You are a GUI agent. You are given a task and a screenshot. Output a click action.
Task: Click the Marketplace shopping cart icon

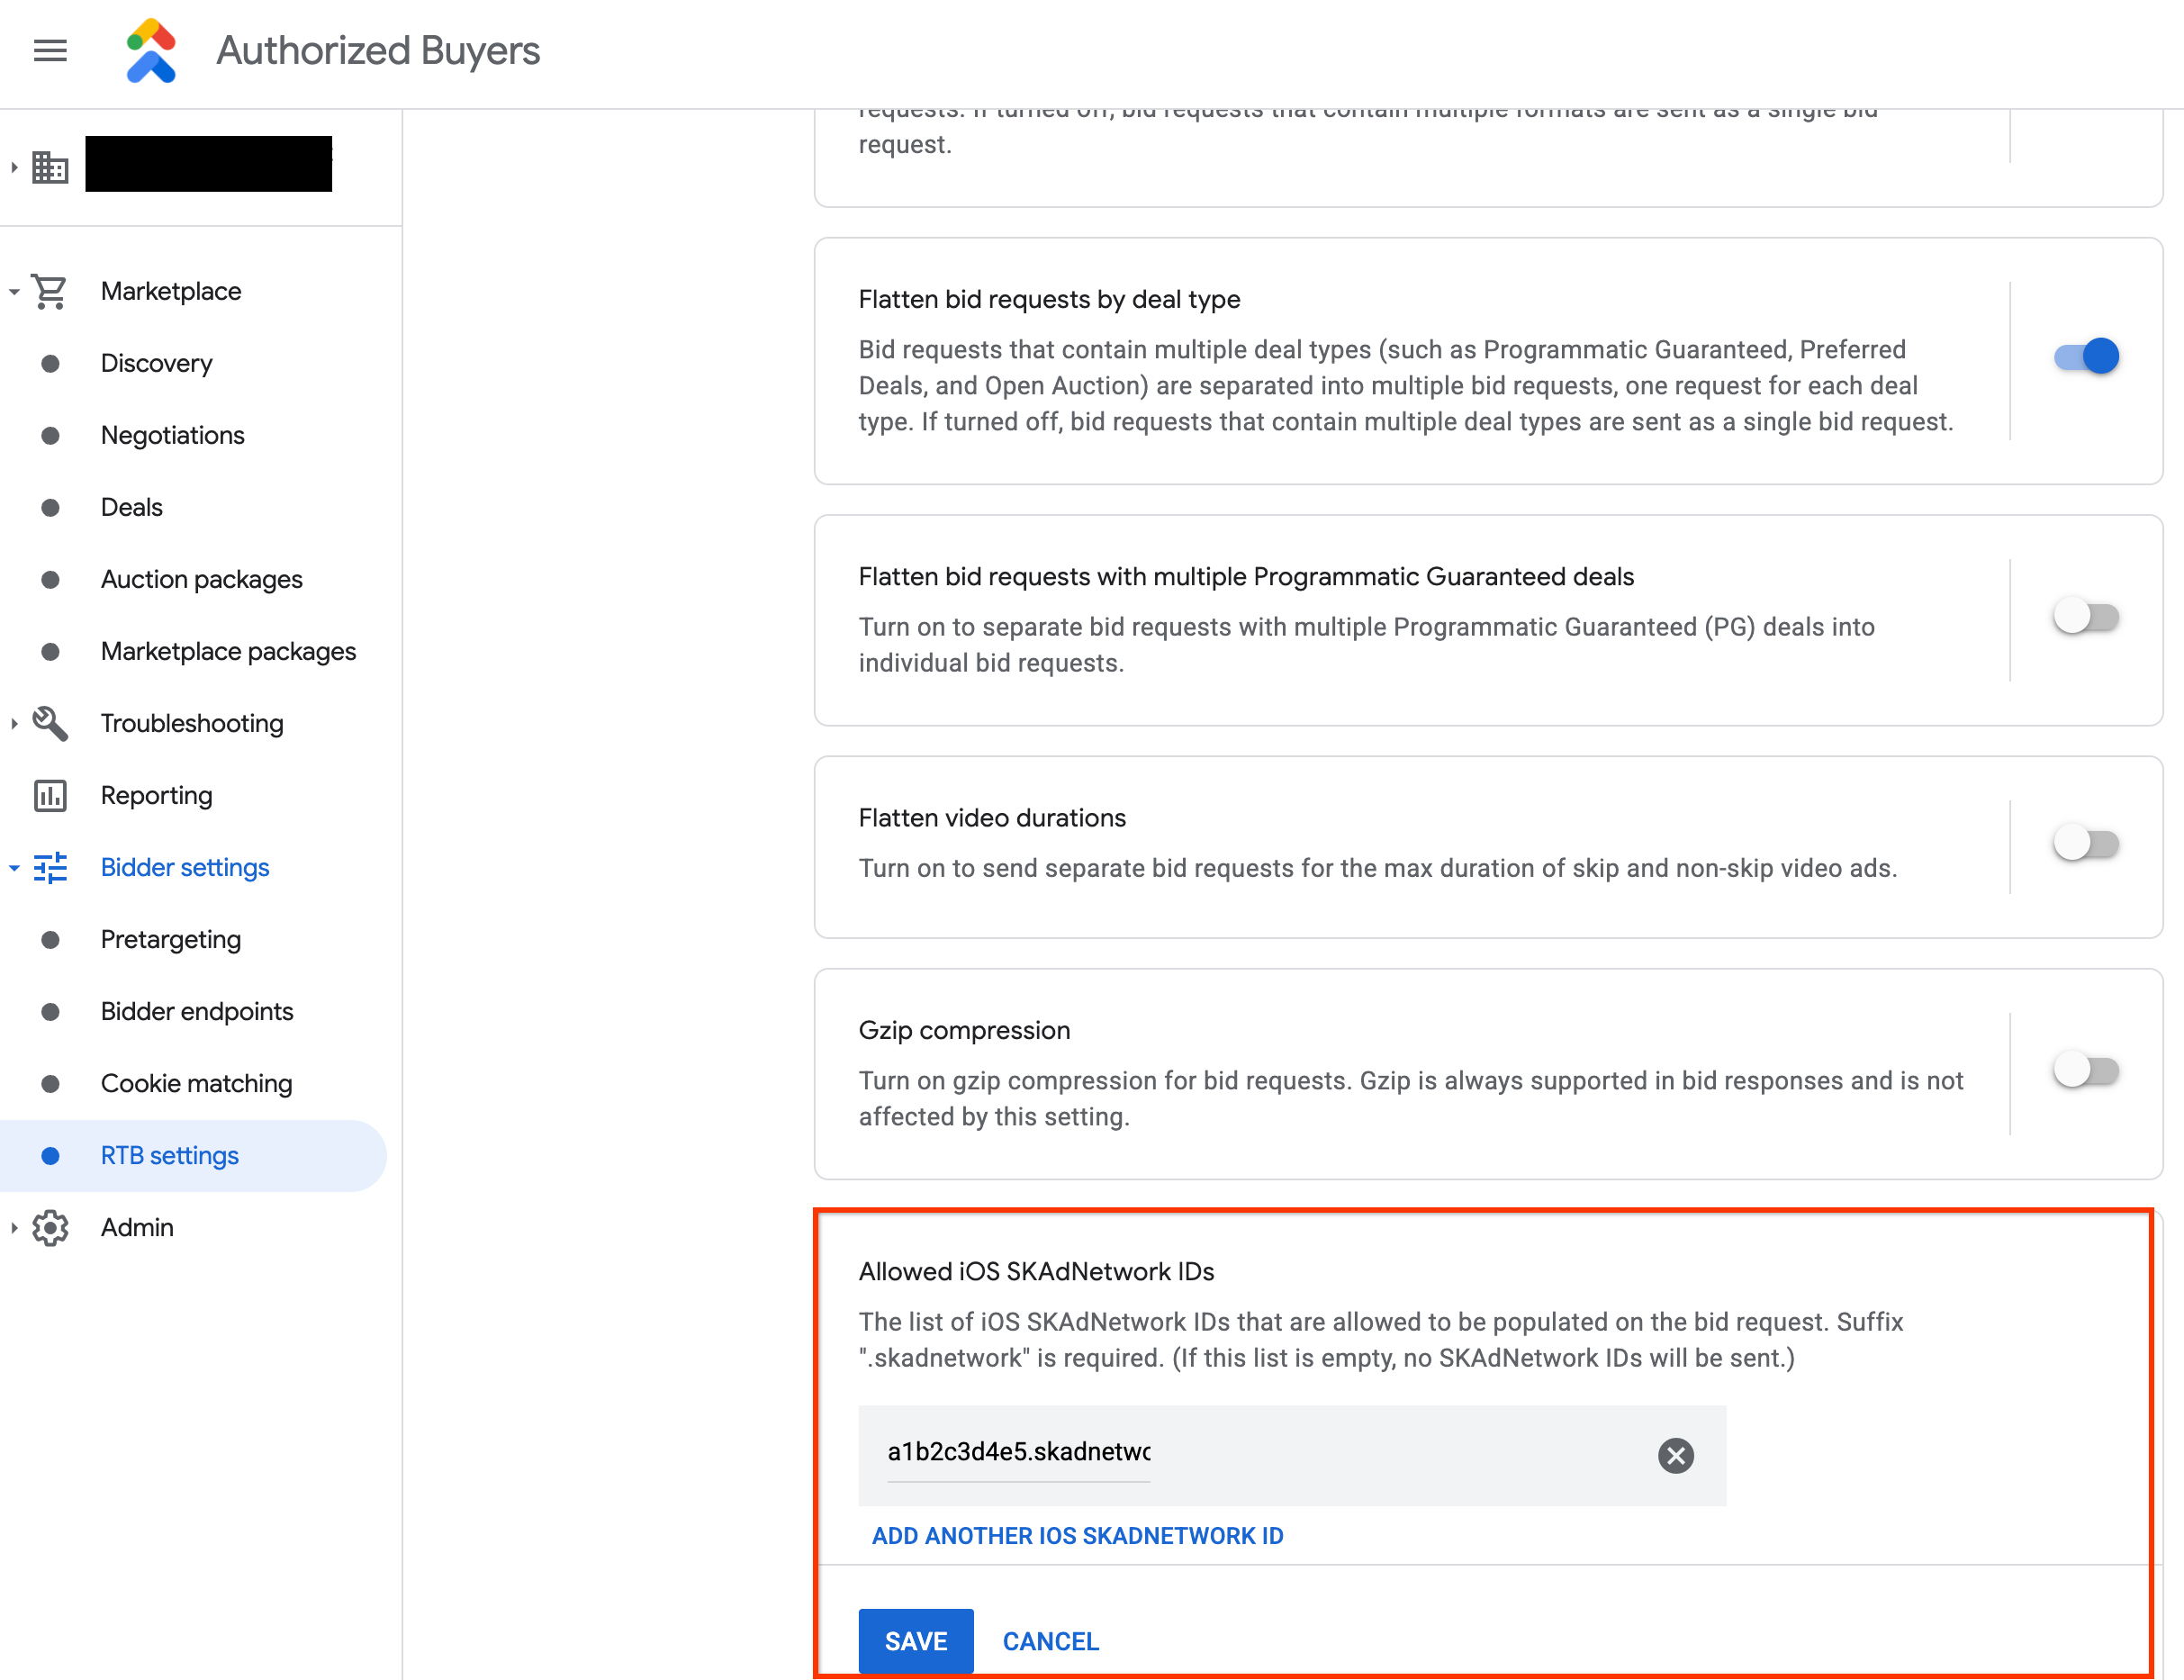(50, 291)
